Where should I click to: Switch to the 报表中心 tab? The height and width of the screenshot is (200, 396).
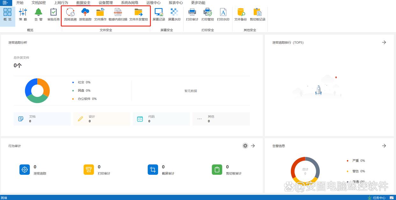[x=176, y=3]
